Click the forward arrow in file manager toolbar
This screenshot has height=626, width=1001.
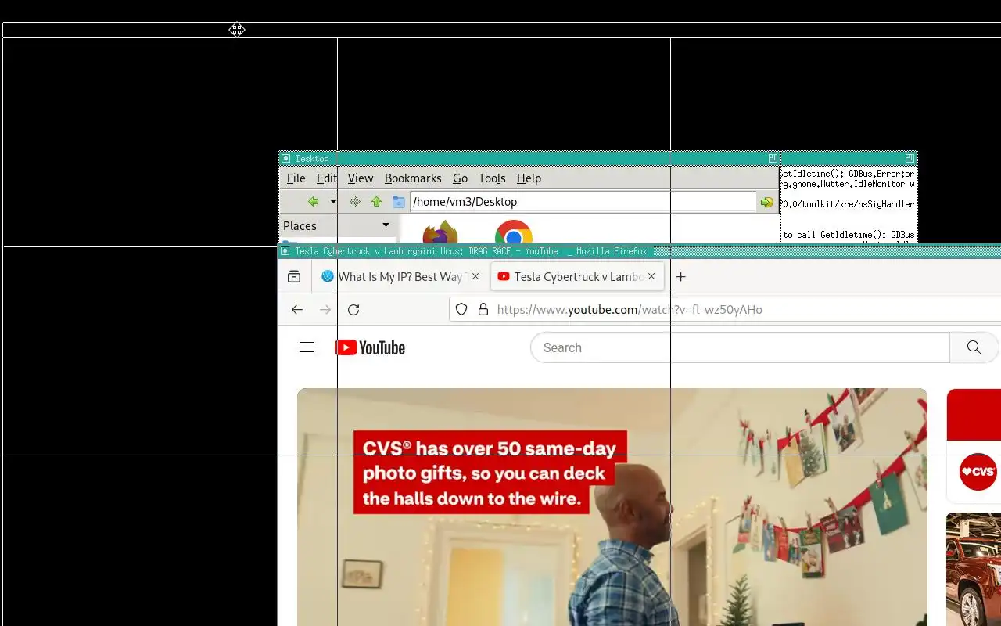click(355, 202)
